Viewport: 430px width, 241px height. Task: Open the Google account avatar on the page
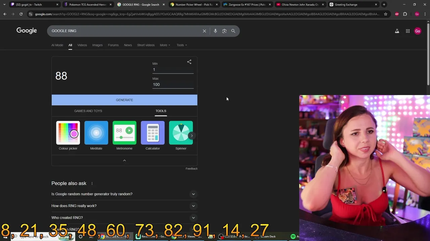pyautogui.click(x=418, y=31)
